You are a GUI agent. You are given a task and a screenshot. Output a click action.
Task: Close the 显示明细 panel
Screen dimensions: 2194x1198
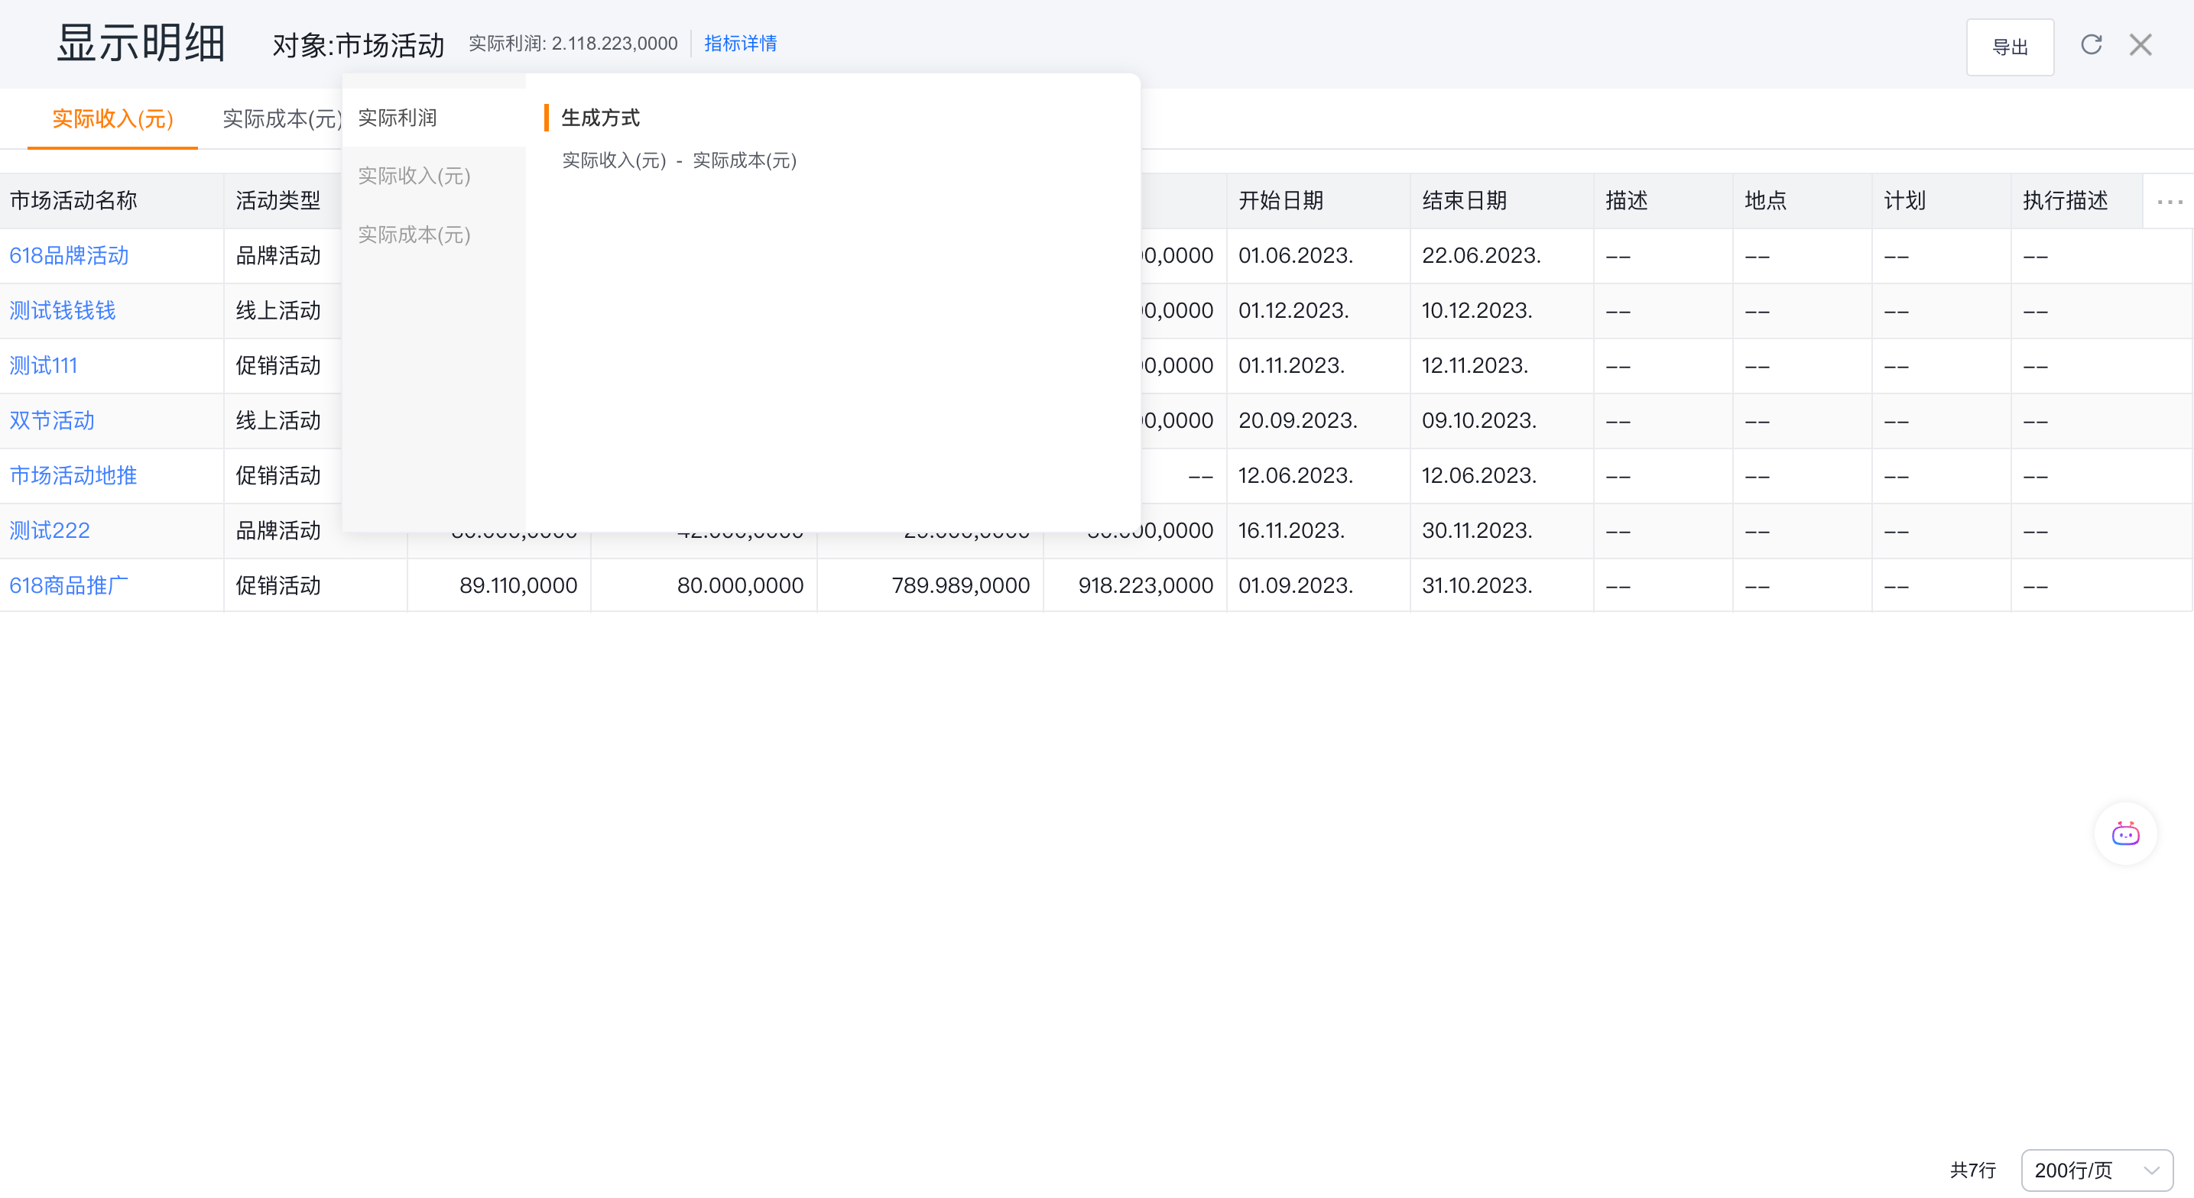point(2140,44)
